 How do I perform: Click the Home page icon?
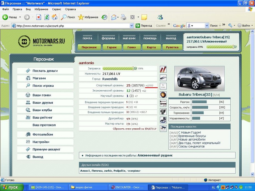click(55, 17)
